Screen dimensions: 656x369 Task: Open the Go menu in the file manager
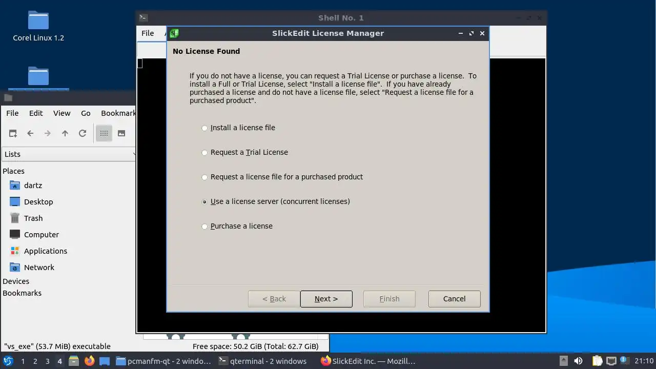pyautogui.click(x=86, y=113)
